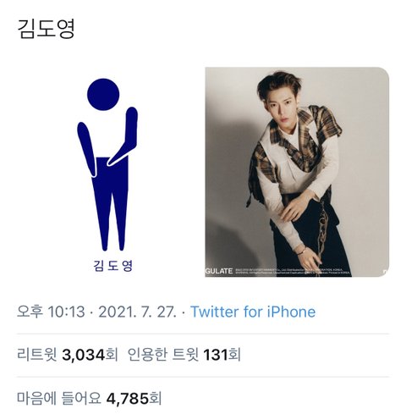The height and width of the screenshot is (414, 406).
Task: Click the plaid shirt in the photo
Action: (x=299, y=146)
